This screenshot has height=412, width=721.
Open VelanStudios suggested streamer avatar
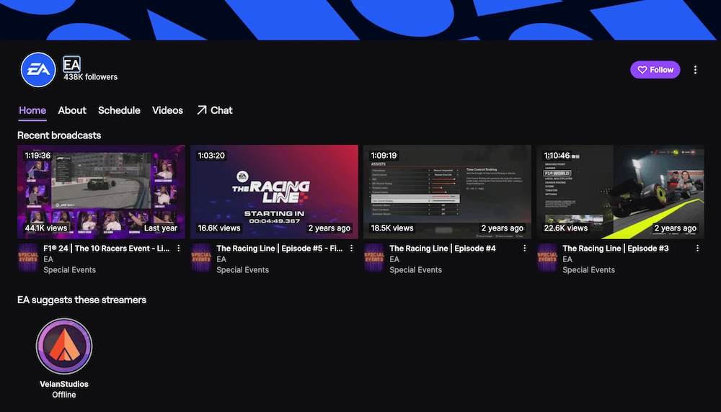click(64, 346)
